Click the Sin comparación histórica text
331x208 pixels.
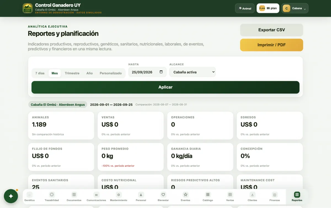[x=48, y=135]
